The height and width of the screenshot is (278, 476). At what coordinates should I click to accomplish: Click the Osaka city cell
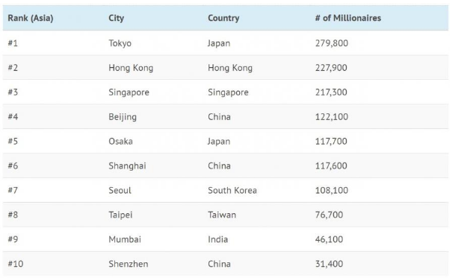[120, 142]
